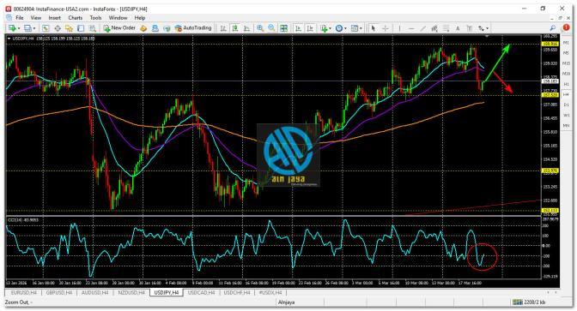
Task: Toggle the AutoTrading button
Action: pos(193,28)
